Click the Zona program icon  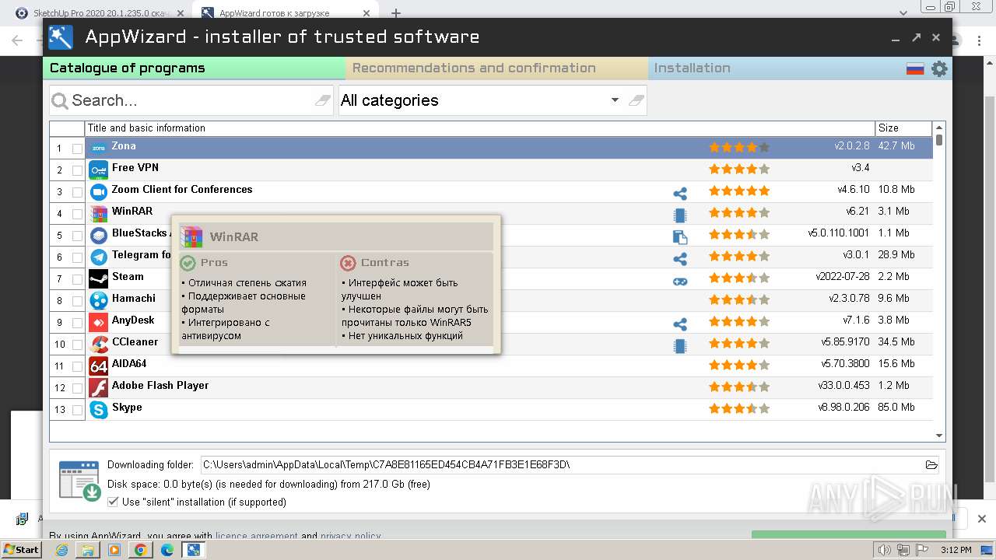[x=98, y=148]
